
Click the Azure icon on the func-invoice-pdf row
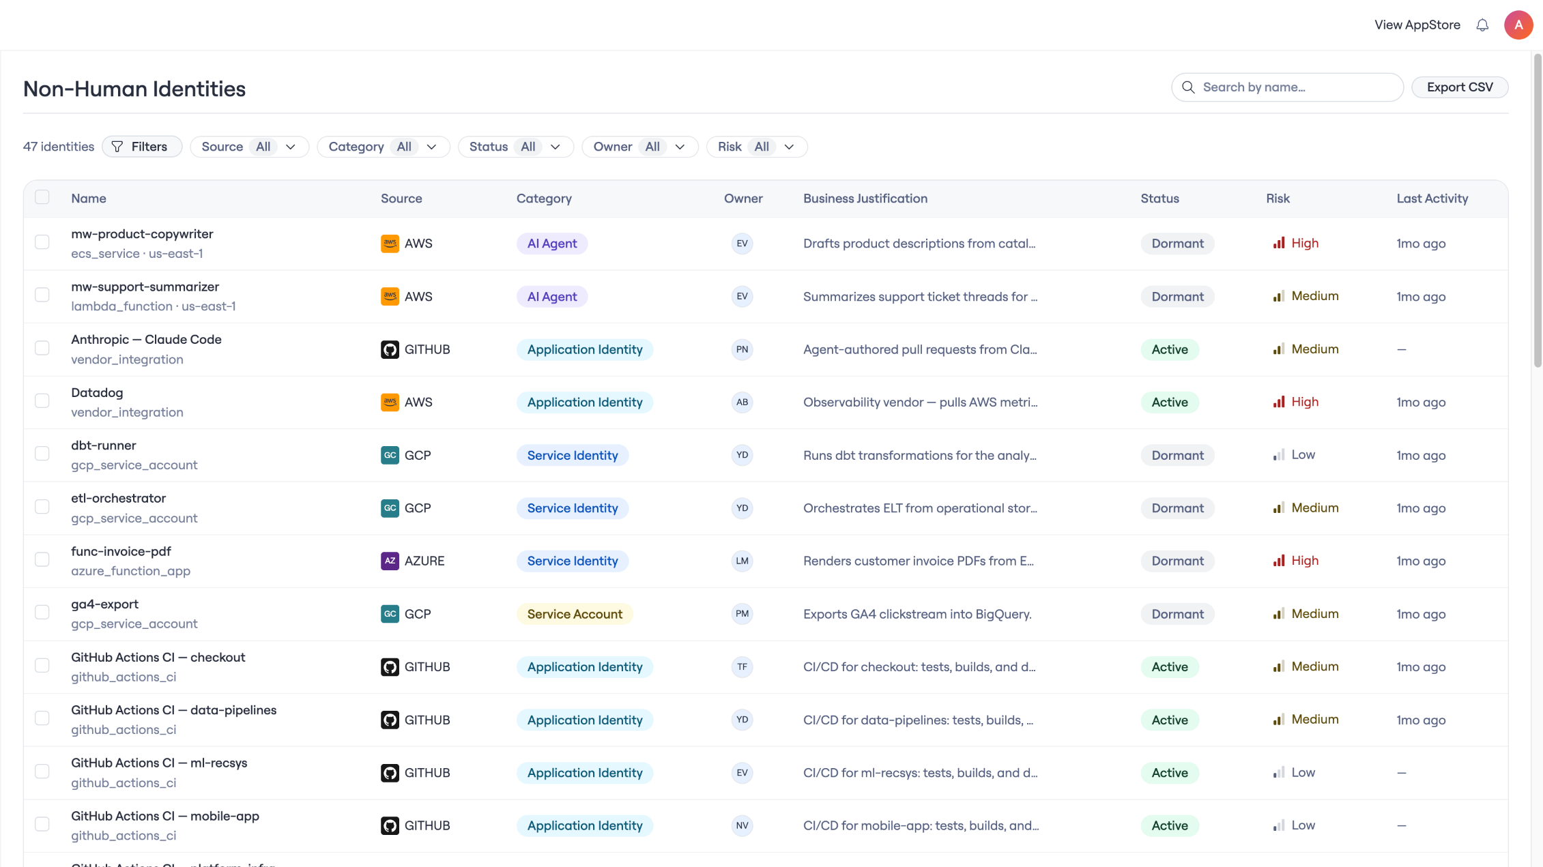[390, 561]
